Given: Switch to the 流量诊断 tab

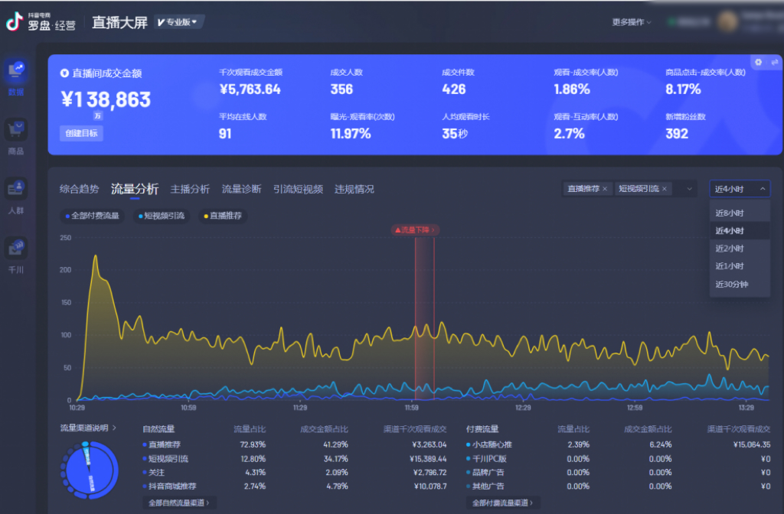Looking at the screenshot, I should [241, 189].
